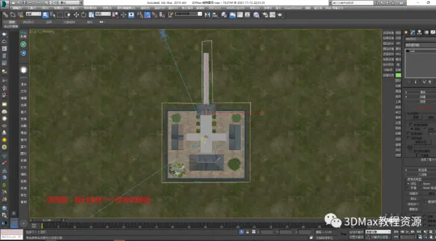Image resolution: width=436 pixels, height=241 pixels.
Task: Click the 复制 named selection button
Action: tap(416, 117)
